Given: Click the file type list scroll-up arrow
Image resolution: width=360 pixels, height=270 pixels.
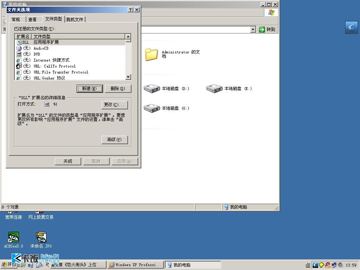Looking at the screenshot, I should (x=128, y=37).
